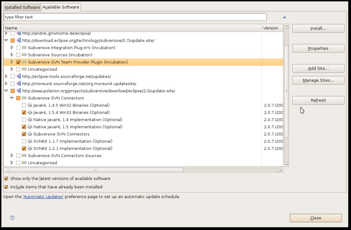Click the eclipse-tools.sourceforge.net site icon

pos(19,76)
